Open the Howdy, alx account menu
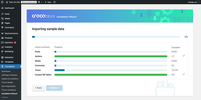This screenshot has width=201, height=100. (194, 2)
